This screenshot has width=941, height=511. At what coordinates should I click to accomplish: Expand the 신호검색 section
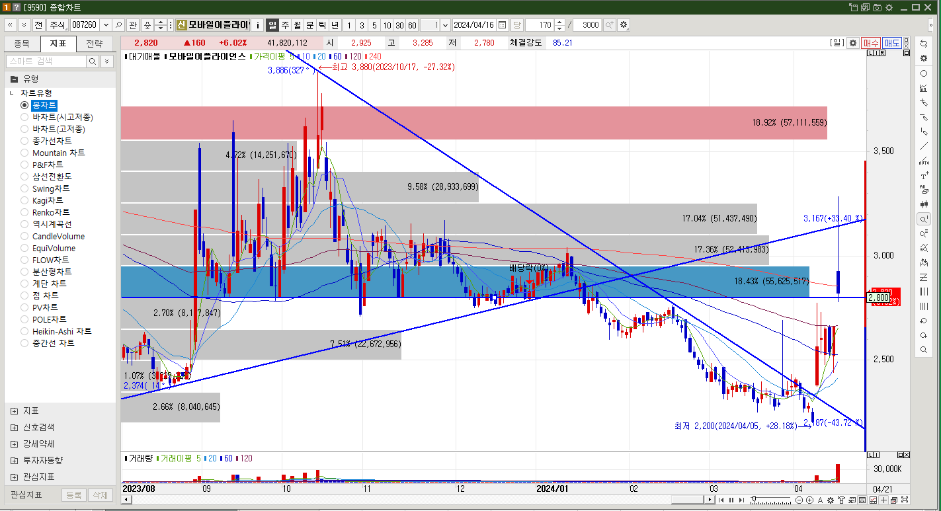click(15, 427)
